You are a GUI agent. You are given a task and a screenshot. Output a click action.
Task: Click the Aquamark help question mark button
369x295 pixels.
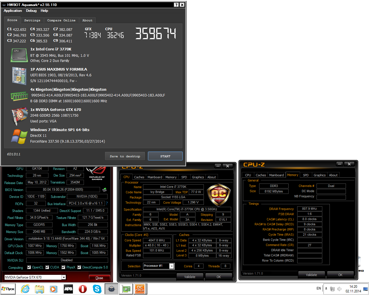[176, 5]
